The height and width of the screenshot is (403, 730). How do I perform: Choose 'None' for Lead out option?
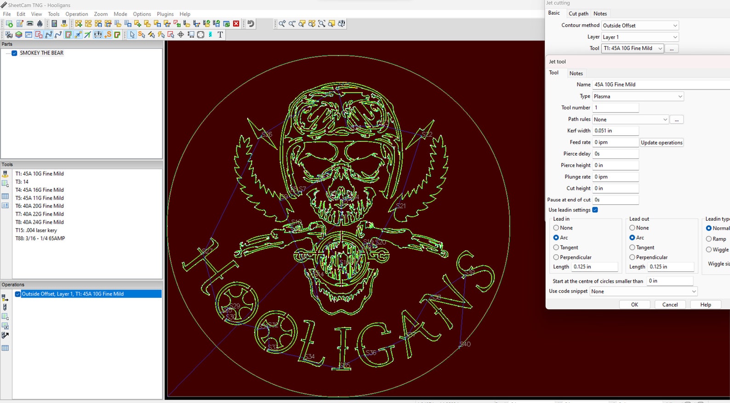pos(633,228)
